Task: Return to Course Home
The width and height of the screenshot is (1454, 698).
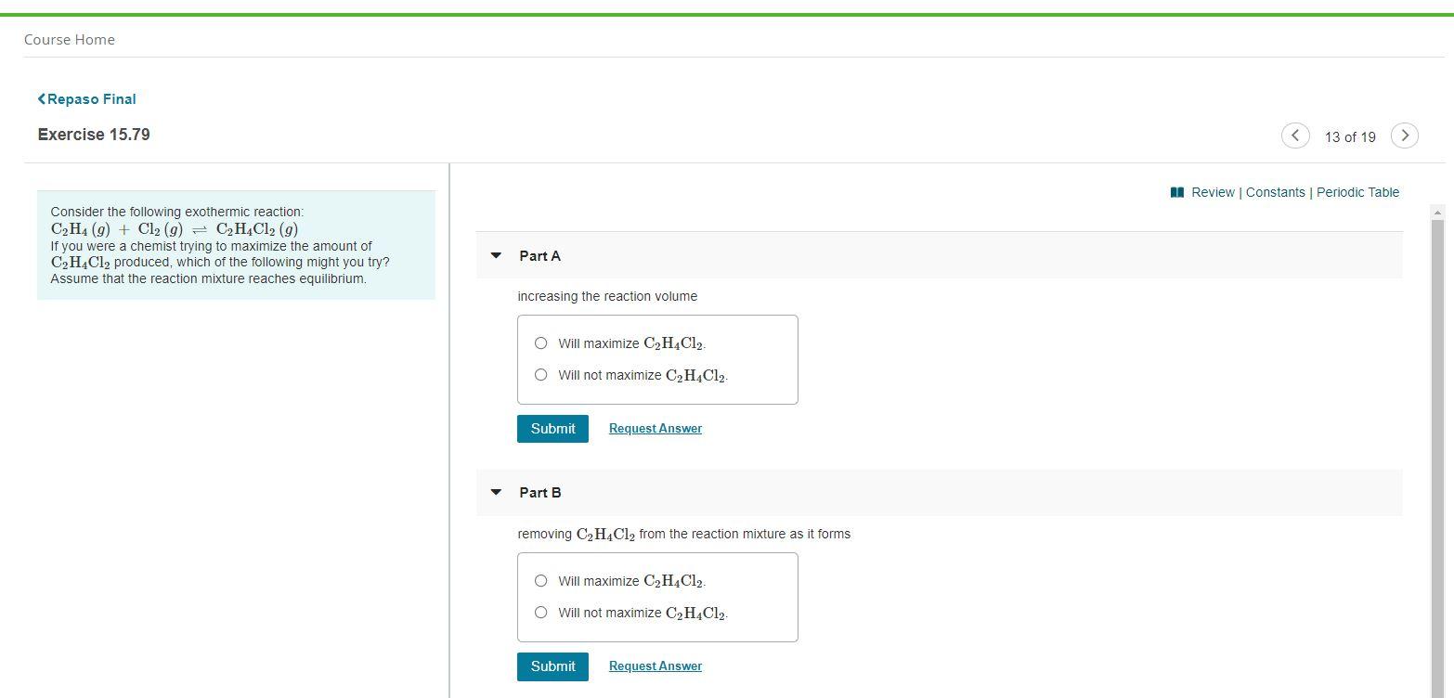Action: tap(69, 39)
